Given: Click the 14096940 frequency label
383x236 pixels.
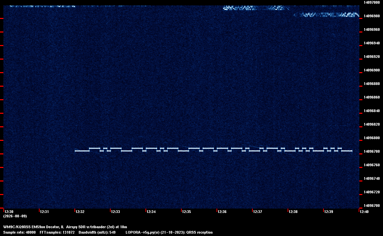Looking at the screenshot, I should click(372, 43).
